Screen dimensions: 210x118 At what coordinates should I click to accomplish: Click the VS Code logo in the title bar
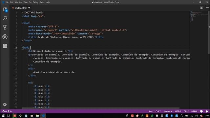[x=3, y=2]
